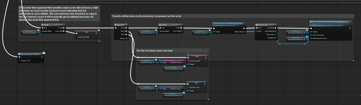Select AC Inventory Advanced node wired to Target pin
This screenshot has width=361, height=105.
(x=296, y=33)
